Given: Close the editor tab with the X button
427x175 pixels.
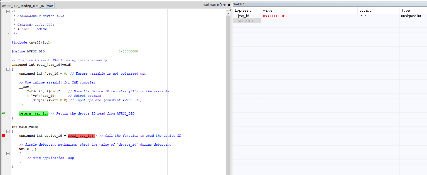Looking at the screenshot, I should (x=229, y=5).
